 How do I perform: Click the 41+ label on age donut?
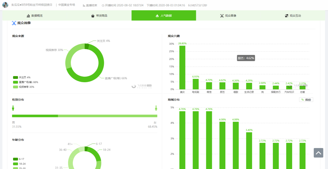70,144
